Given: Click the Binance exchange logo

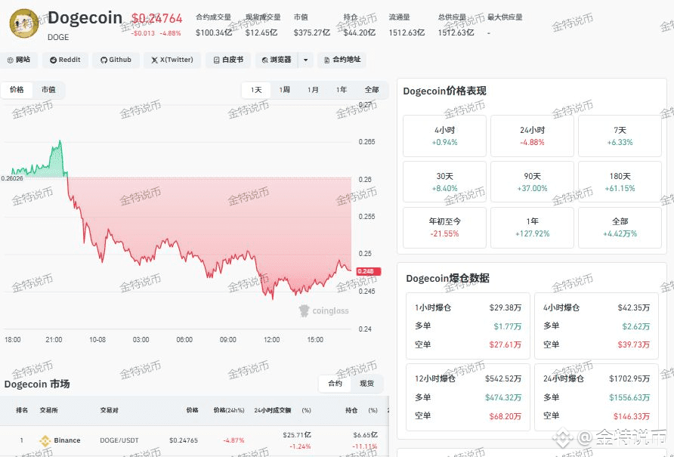Looking at the screenshot, I should [x=45, y=440].
